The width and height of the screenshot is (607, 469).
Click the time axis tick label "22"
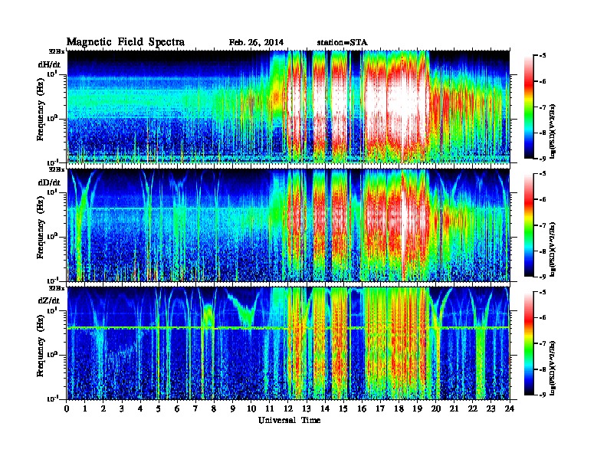(473, 408)
